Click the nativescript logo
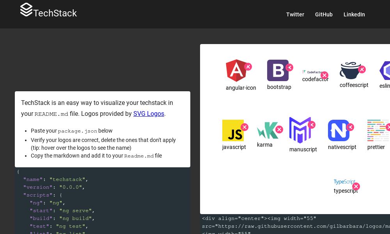 point(339,131)
